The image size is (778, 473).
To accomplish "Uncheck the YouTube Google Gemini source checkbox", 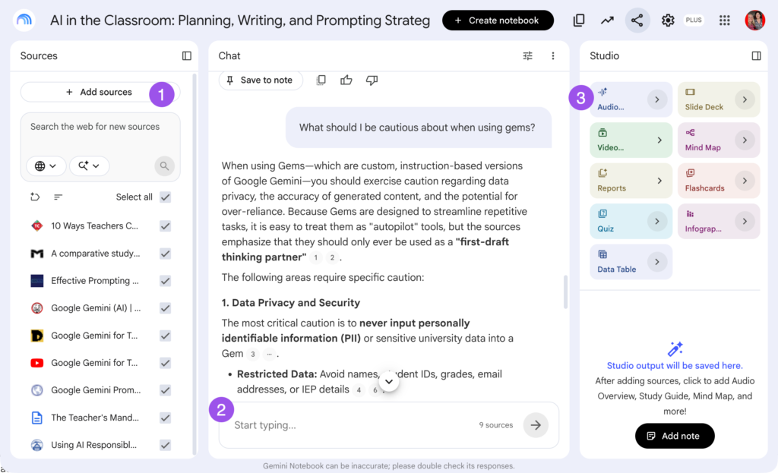I will coord(165,363).
